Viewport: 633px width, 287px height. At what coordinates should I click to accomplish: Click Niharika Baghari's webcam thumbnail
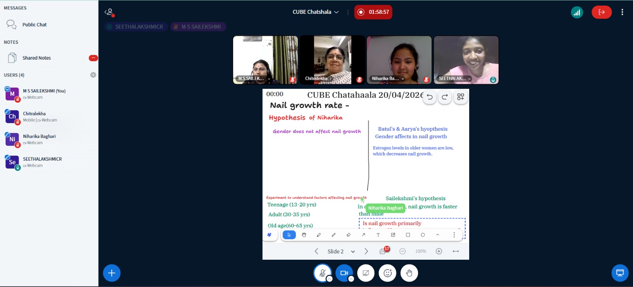click(x=399, y=60)
